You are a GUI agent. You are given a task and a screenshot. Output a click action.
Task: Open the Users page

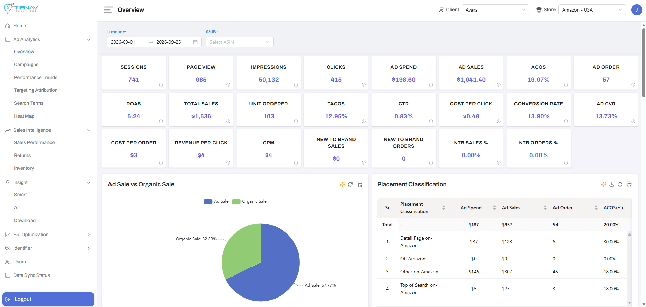[19, 262]
